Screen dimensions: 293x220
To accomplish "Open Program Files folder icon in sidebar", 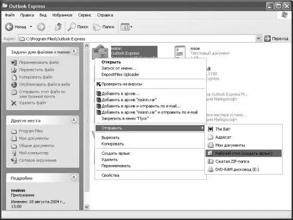I will tap(14, 131).
